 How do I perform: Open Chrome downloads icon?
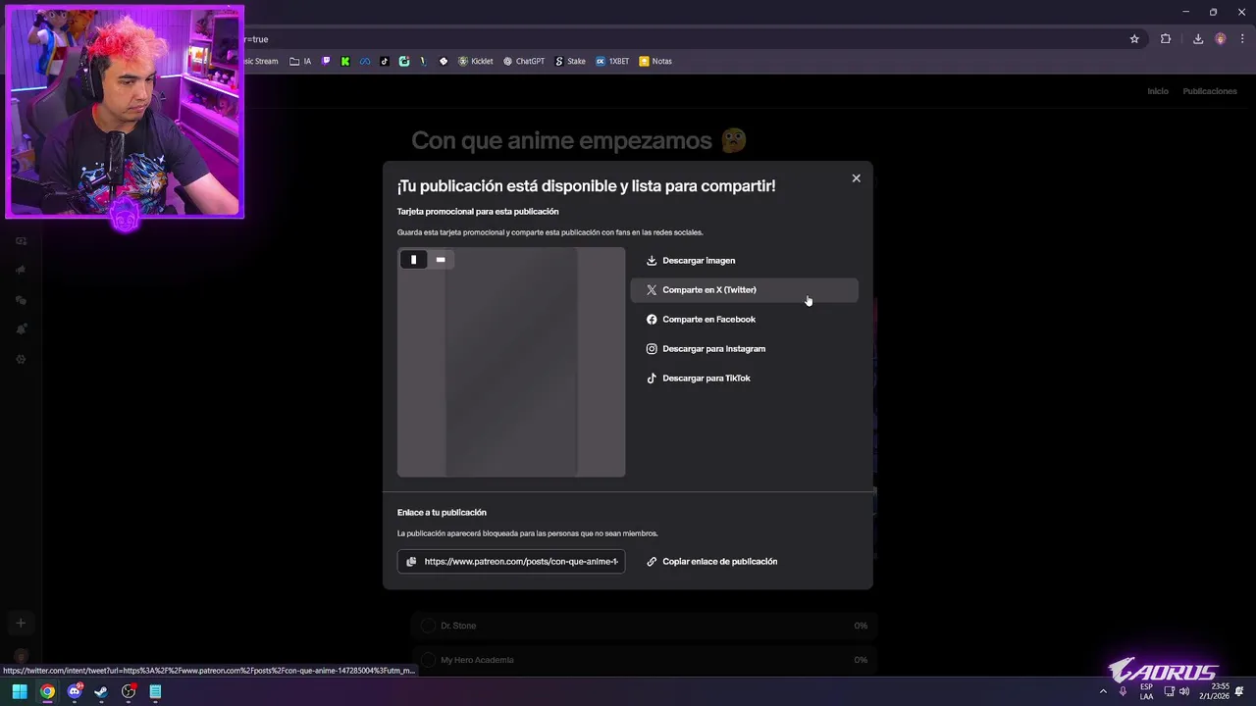tap(1198, 39)
